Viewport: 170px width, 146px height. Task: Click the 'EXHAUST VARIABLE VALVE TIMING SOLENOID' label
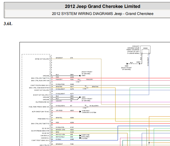click(133, 50)
